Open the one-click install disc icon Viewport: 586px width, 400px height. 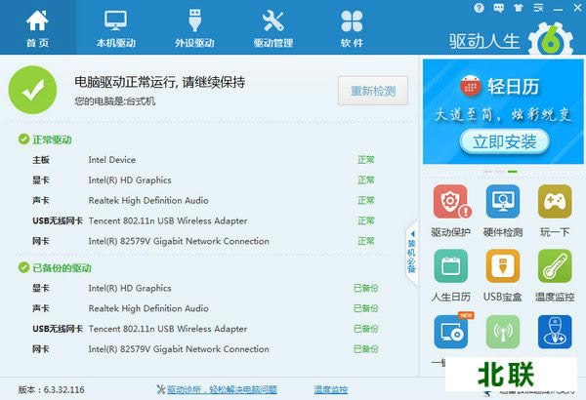[450, 332]
